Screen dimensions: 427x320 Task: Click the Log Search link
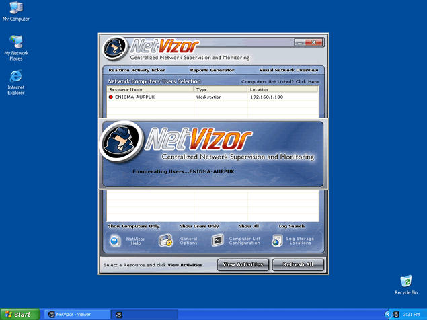(292, 226)
